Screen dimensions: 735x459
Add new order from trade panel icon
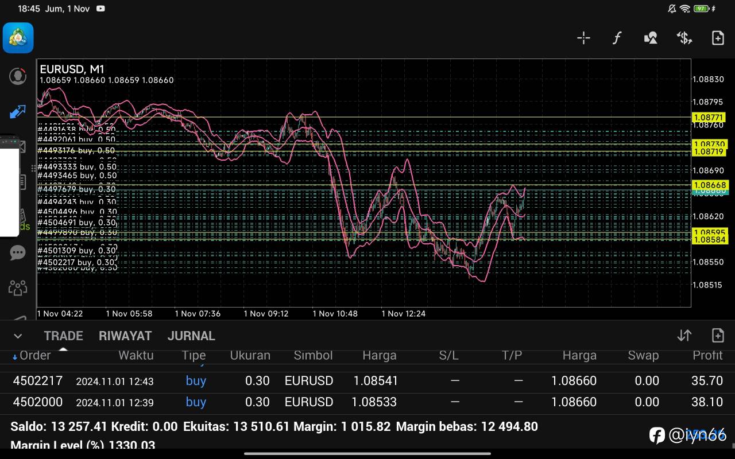(x=718, y=336)
